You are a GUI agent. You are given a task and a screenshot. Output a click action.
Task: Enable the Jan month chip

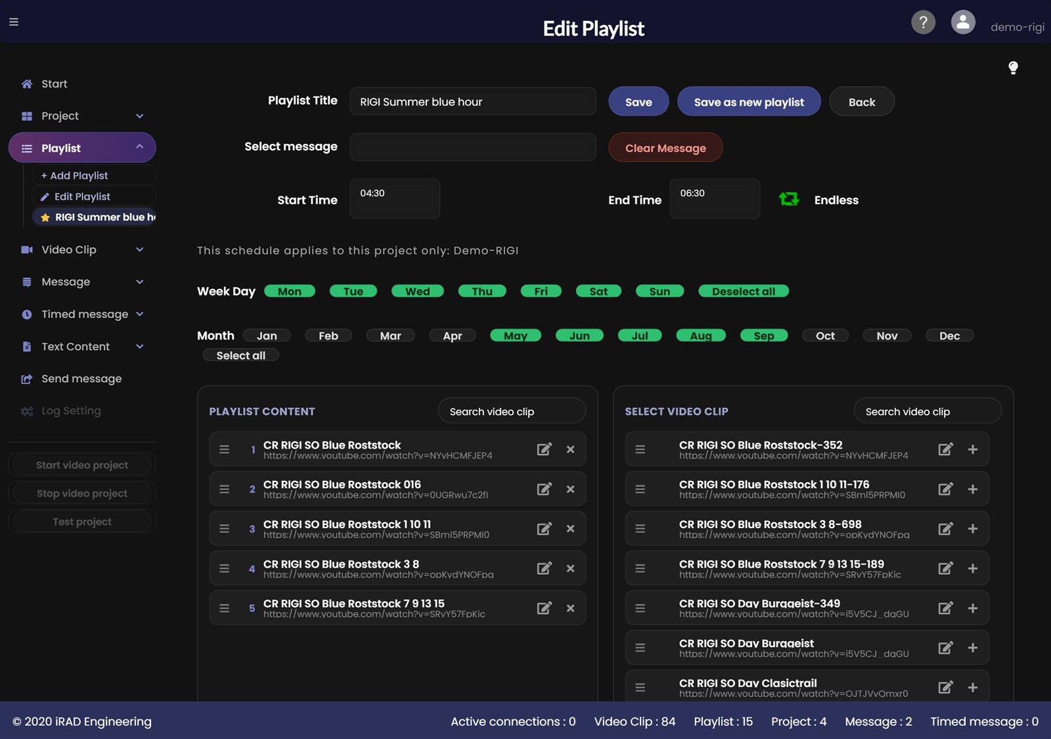(267, 336)
